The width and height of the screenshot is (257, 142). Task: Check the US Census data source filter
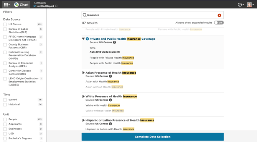click(x=5, y=24)
